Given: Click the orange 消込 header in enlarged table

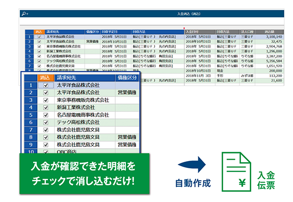Looking at the screenshot, I should pyautogui.click(x=46, y=78).
